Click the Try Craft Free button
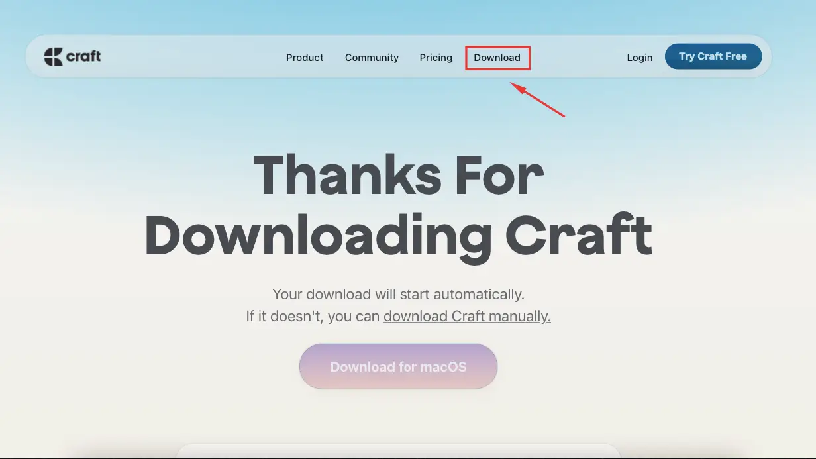Image resolution: width=816 pixels, height=459 pixels. (713, 56)
